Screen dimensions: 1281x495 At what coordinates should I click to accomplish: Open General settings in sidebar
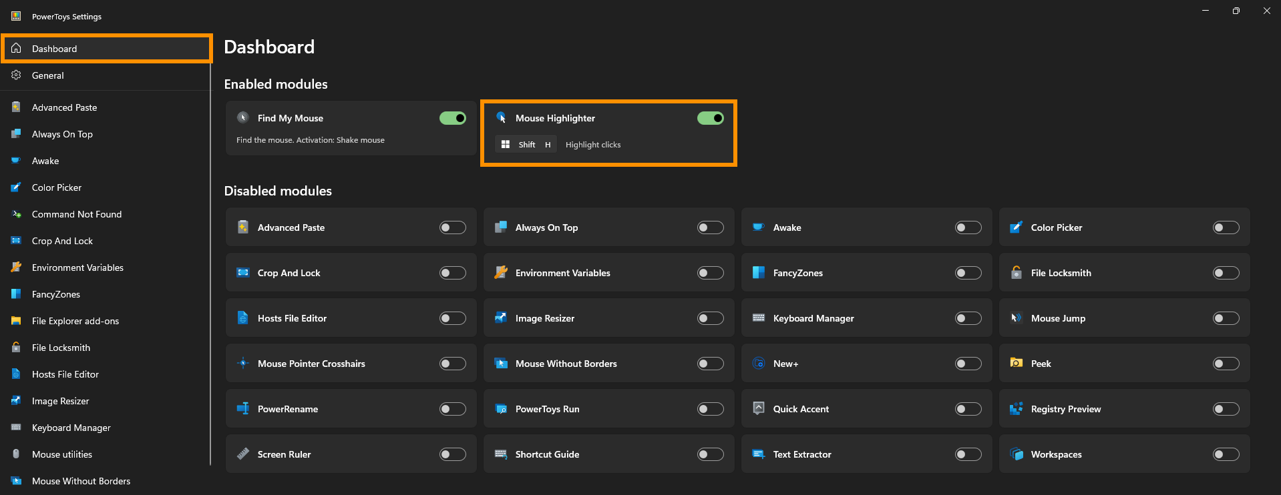click(x=107, y=75)
